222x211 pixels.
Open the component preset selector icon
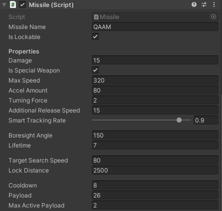pos(204,4)
